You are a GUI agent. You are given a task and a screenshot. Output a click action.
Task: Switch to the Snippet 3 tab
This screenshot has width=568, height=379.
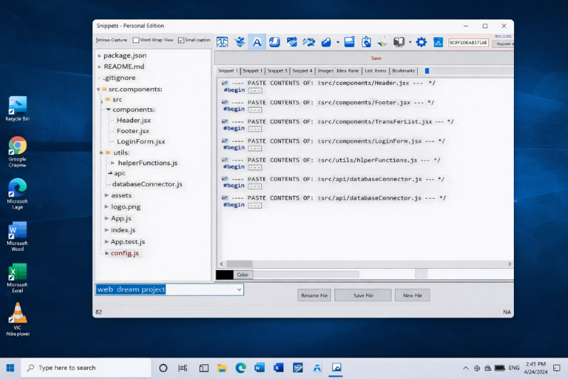(278, 71)
